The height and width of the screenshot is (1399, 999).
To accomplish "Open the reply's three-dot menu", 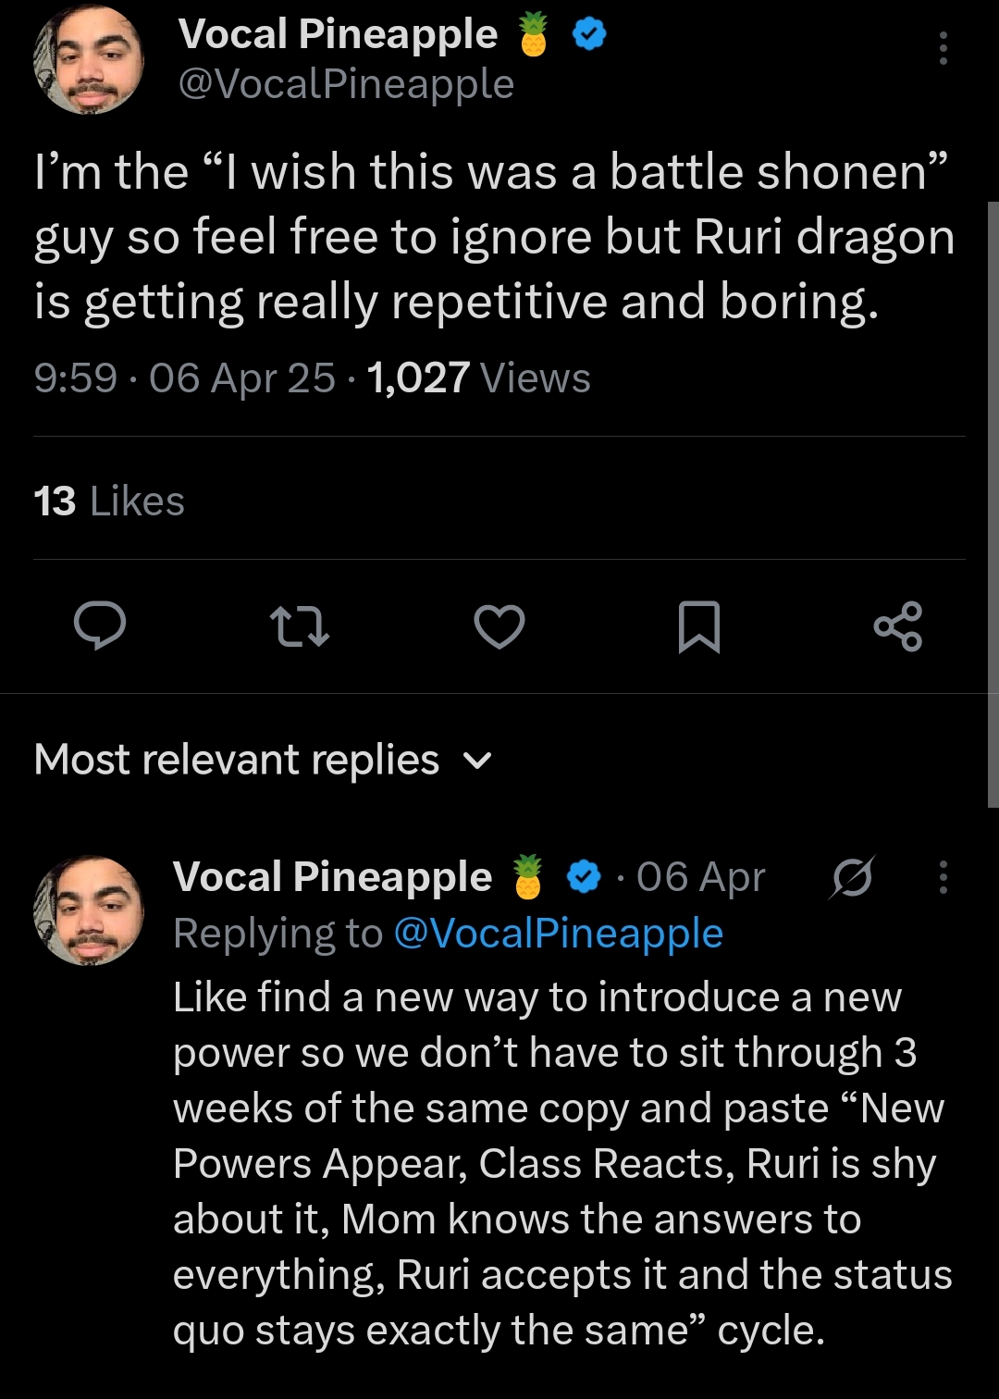I will coord(943,877).
